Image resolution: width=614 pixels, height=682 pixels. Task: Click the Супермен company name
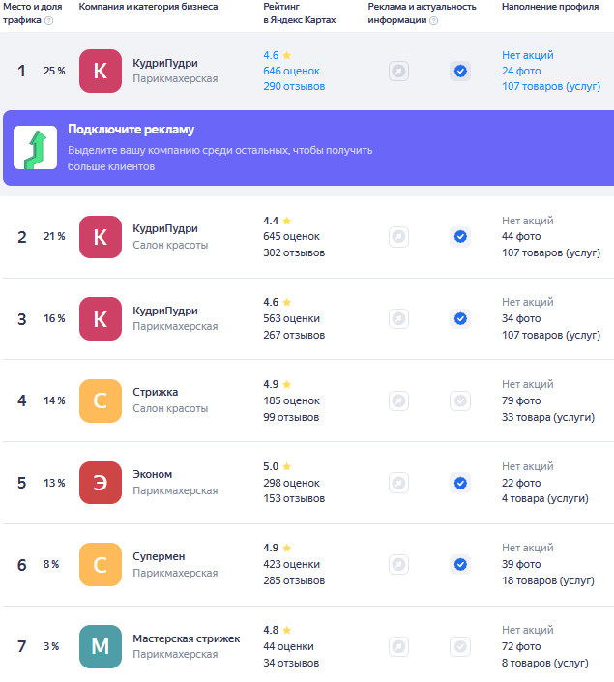pyautogui.click(x=159, y=557)
